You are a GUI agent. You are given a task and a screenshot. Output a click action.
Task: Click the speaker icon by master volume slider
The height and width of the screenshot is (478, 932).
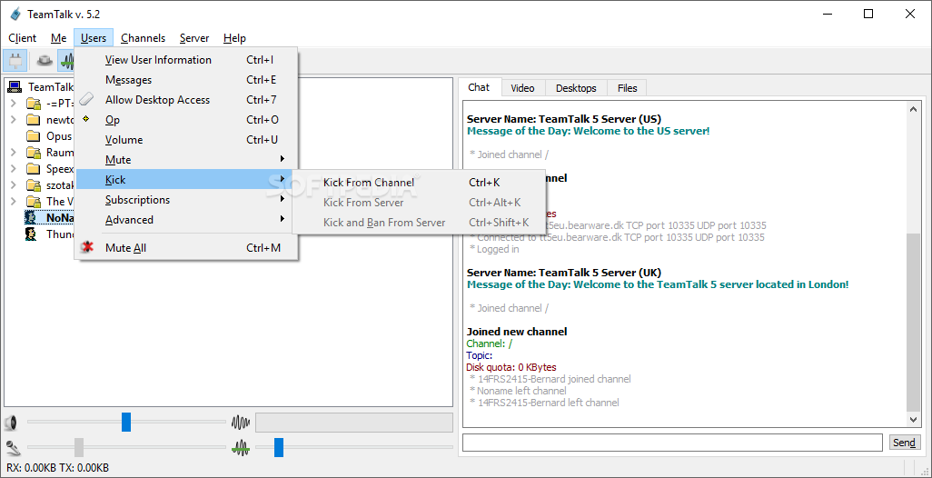(11, 423)
